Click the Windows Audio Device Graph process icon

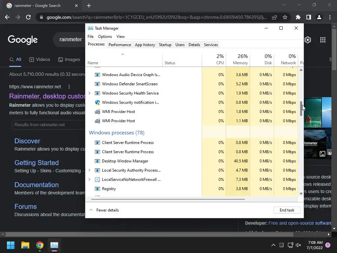[97, 75]
